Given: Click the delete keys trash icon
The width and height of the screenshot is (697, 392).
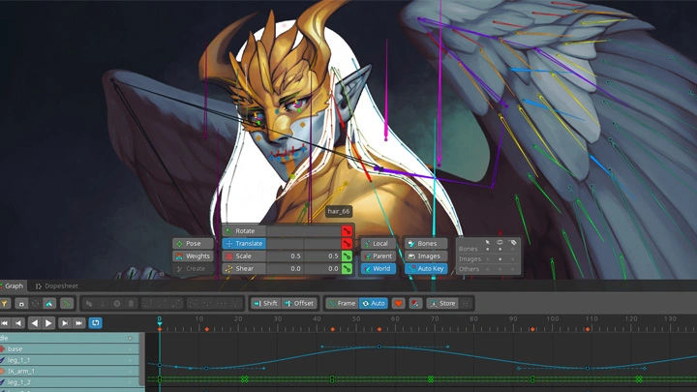Looking at the screenshot, I should tap(131, 304).
